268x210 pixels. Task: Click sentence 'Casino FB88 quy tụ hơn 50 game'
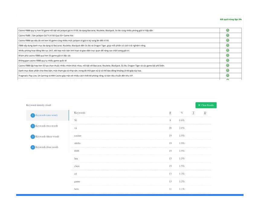click(86, 30)
